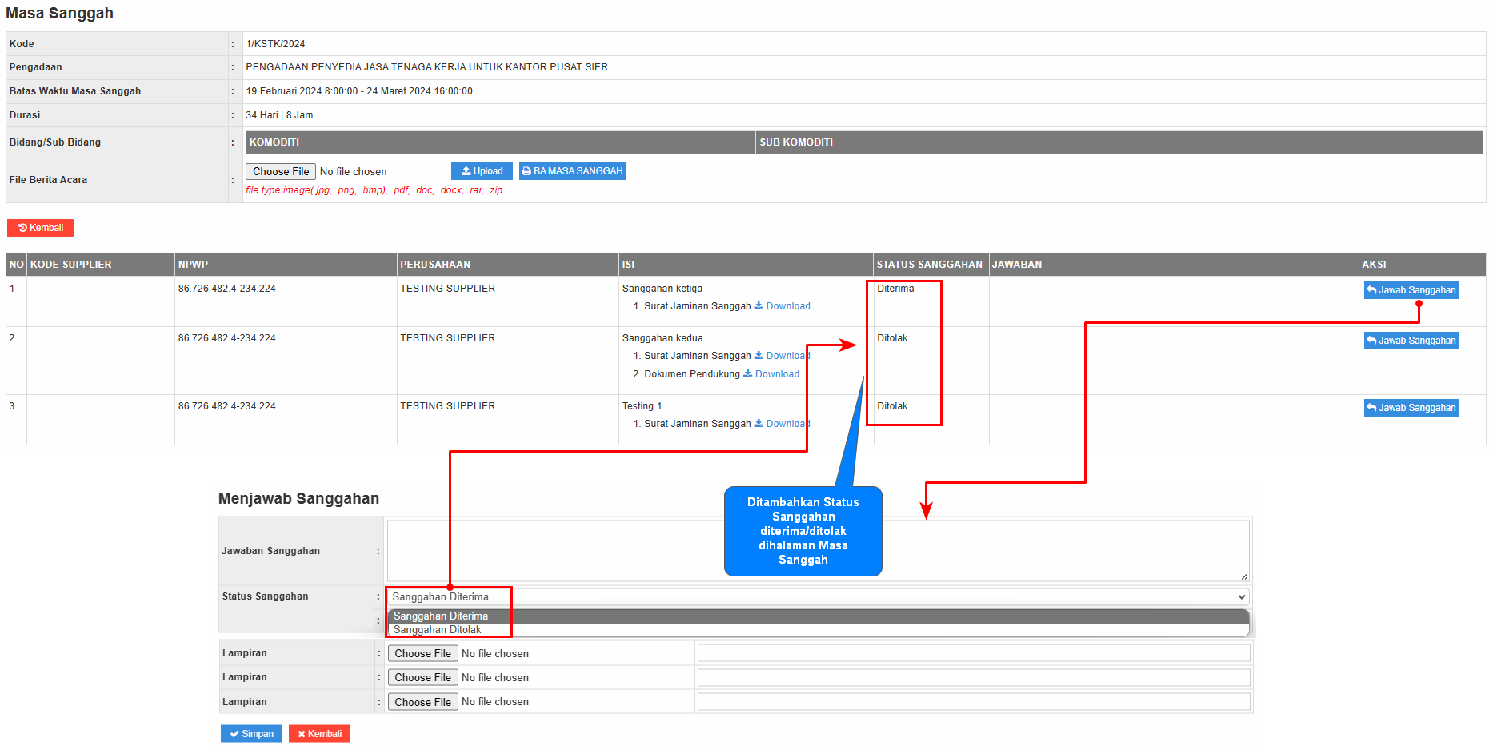Viewport: 1489px width, 746px height.
Task: Choose a file for File Berita Acara
Action: [280, 172]
